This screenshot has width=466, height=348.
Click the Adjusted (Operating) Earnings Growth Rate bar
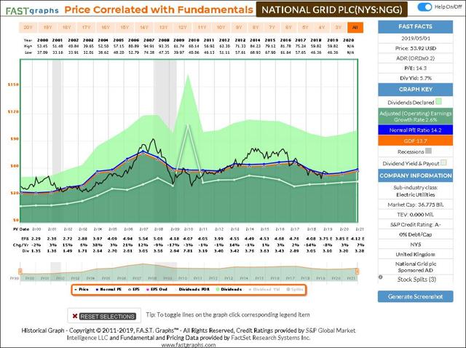pos(415,116)
